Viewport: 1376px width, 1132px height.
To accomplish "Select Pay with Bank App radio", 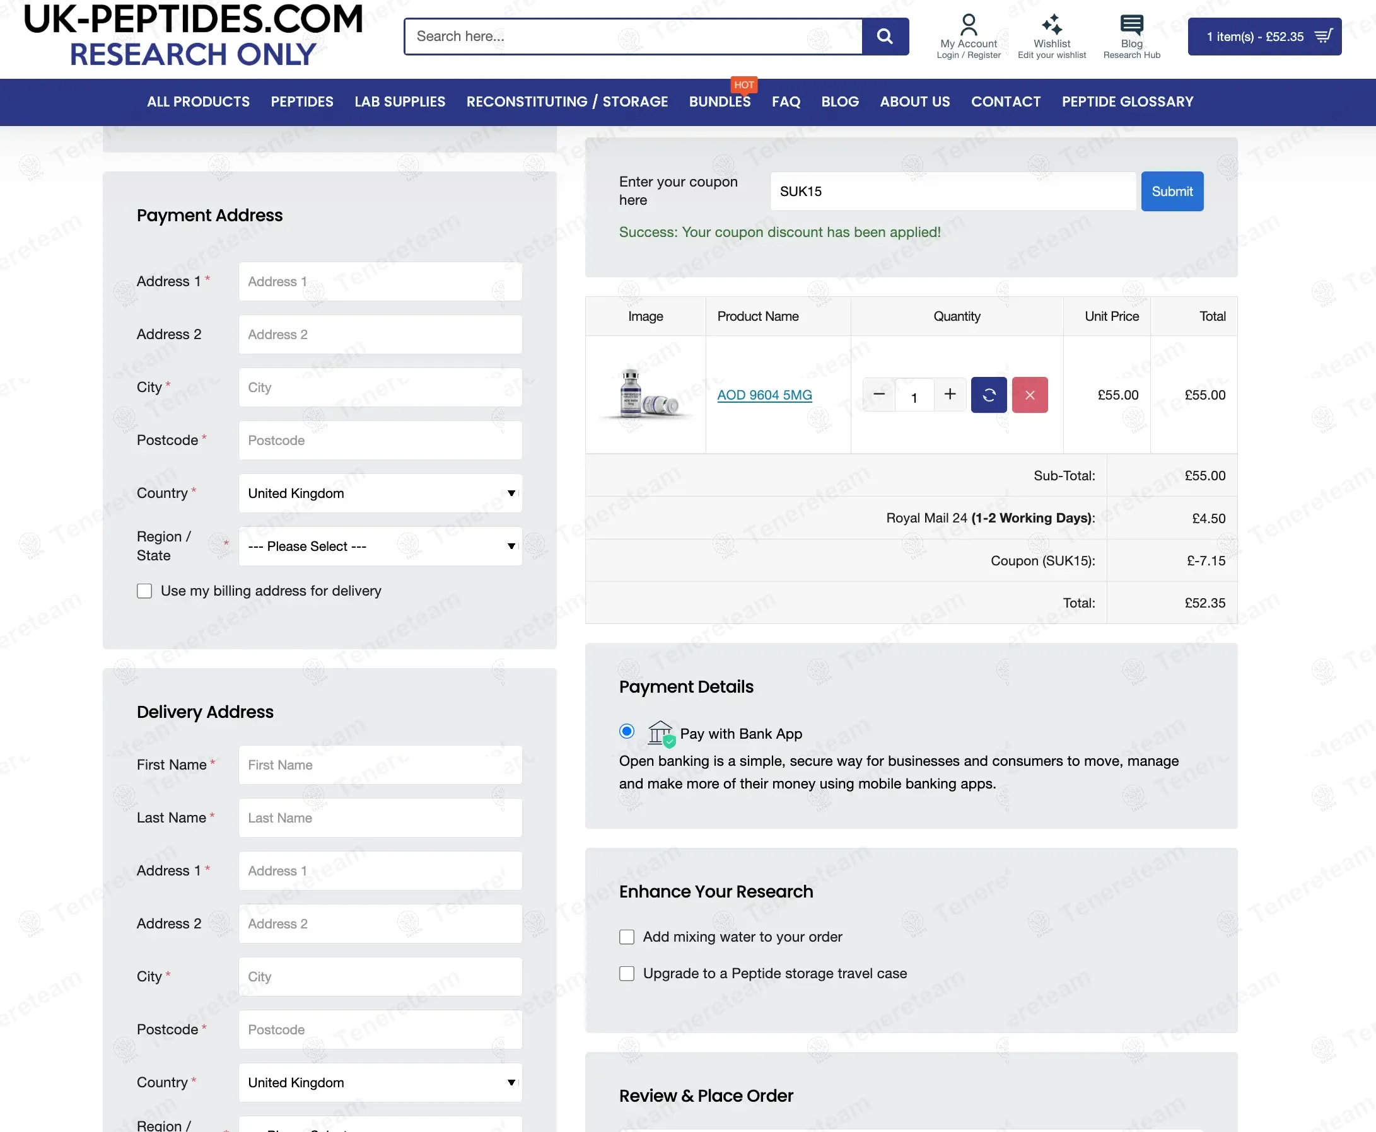I will [x=626, y=731].
